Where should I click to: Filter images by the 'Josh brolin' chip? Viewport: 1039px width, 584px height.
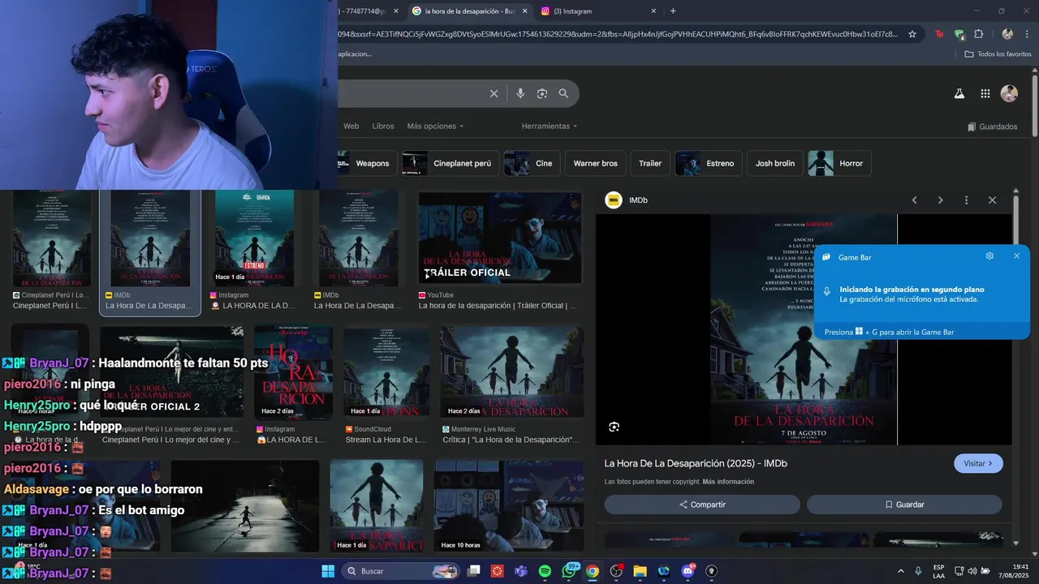tap(774, 163)
